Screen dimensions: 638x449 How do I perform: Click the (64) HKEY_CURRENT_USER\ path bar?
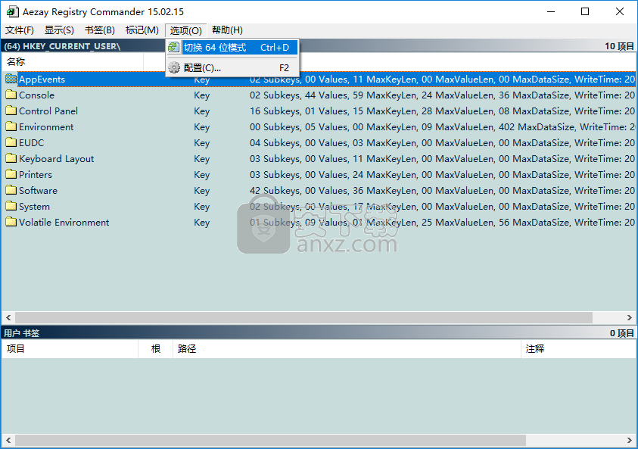[62, 46]
